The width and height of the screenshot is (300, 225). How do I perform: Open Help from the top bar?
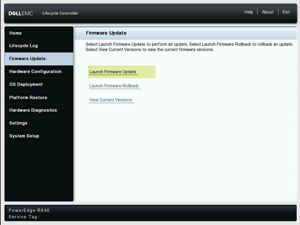pyautogui.click(x=249, y=12)
